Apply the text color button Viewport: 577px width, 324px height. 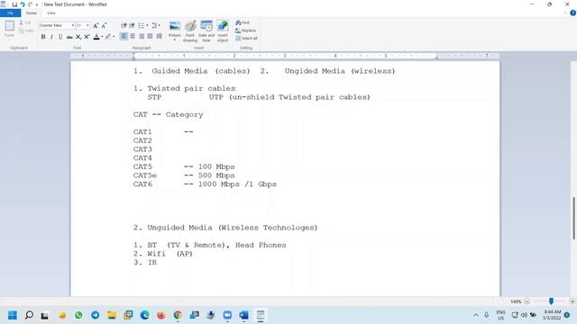96,37
